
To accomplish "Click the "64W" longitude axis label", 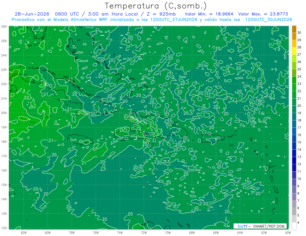I will pos(240,232).
